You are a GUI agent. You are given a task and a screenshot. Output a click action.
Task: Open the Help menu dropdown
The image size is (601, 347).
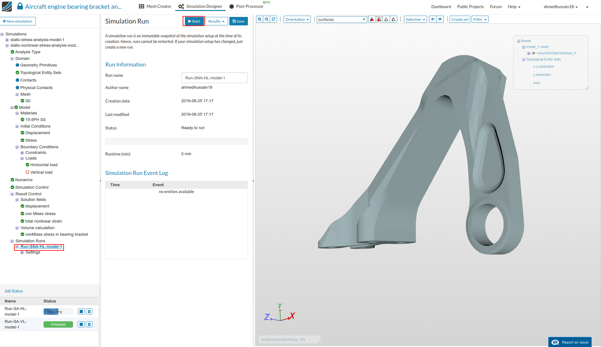pyautogui.click(x=514, y=7)
